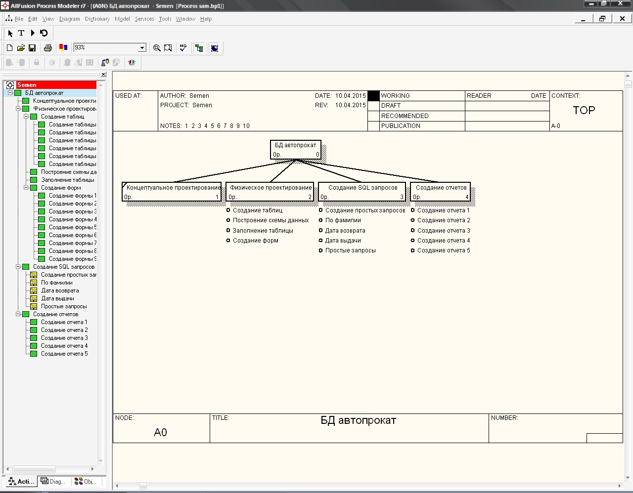Click the Save model icon
633x493 pixels.
(32, 48)
